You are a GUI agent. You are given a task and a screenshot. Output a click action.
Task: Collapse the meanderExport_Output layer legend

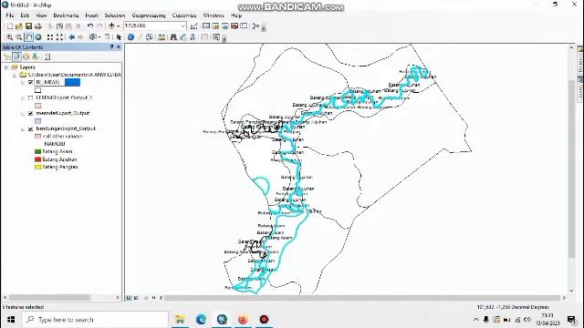click(23, 113)
